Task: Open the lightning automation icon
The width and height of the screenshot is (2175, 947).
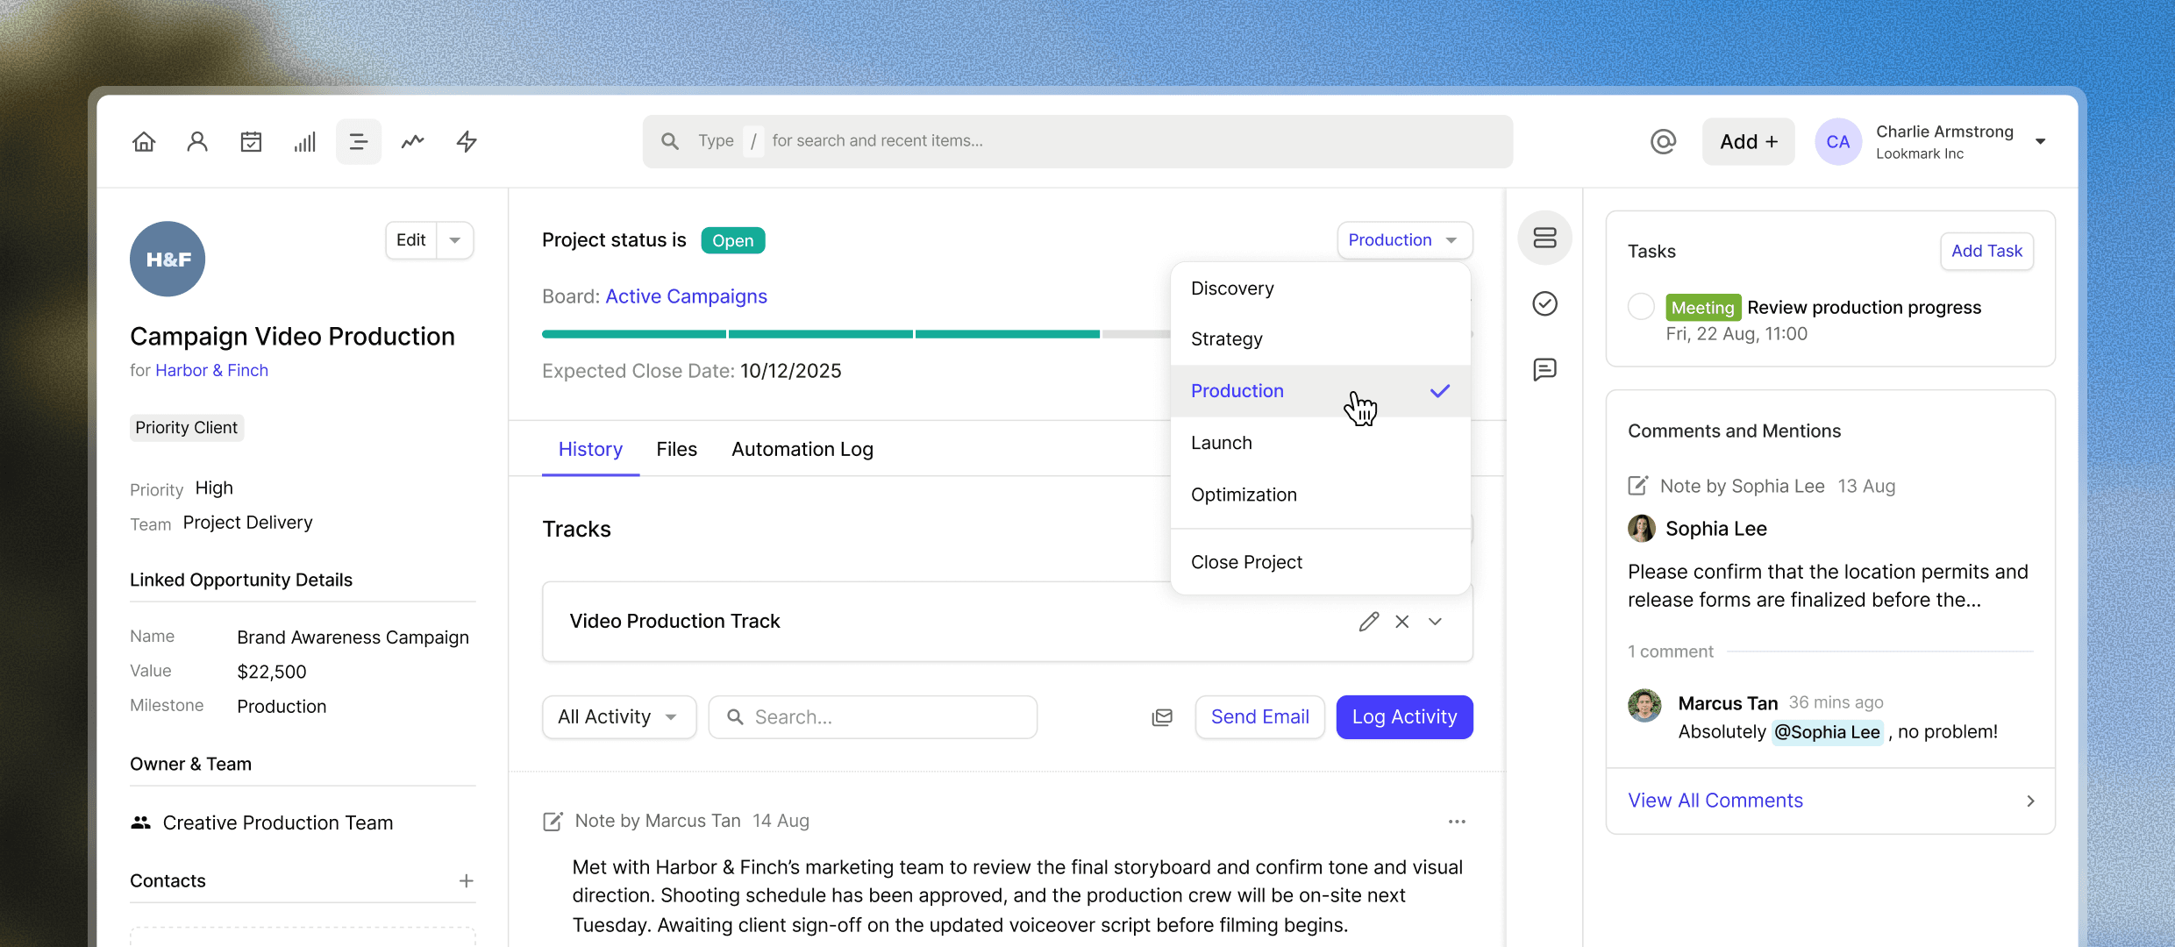Action: (x=467, y=141)
